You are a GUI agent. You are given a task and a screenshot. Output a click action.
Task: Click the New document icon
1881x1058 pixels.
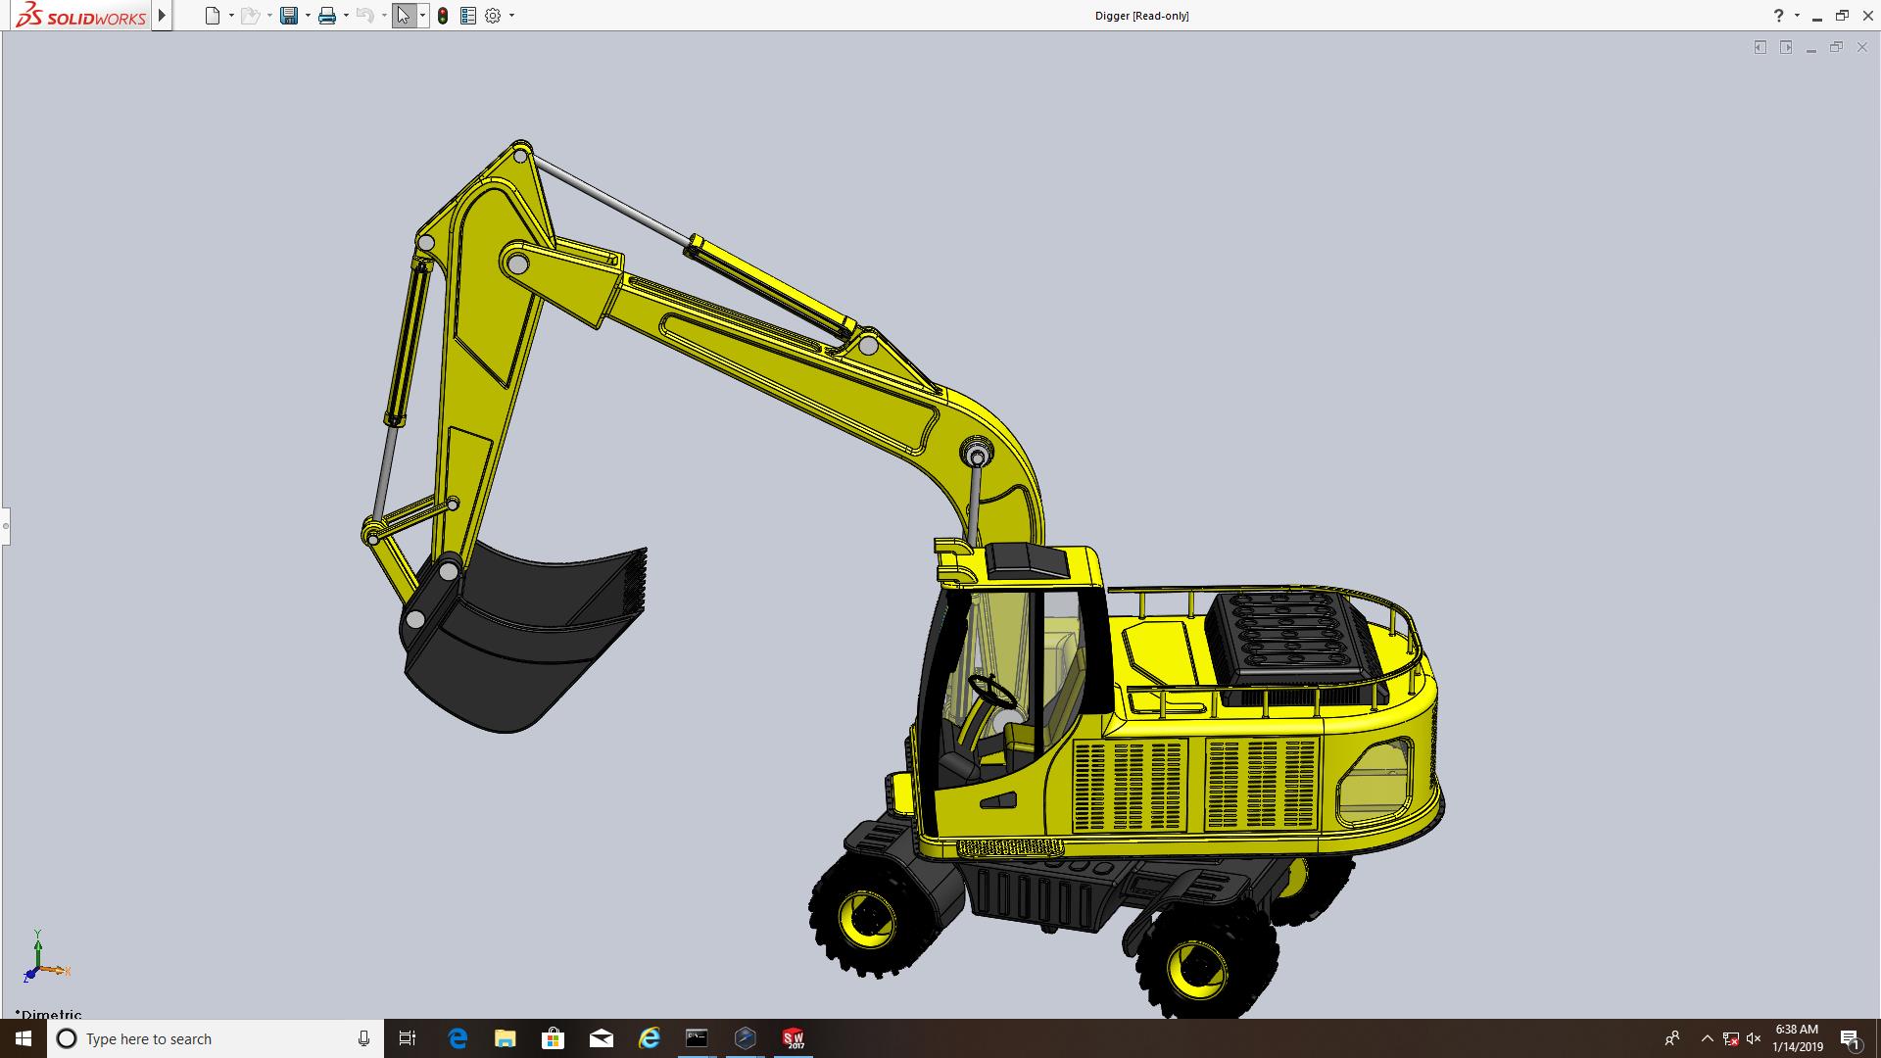click(x=212, y=16)
